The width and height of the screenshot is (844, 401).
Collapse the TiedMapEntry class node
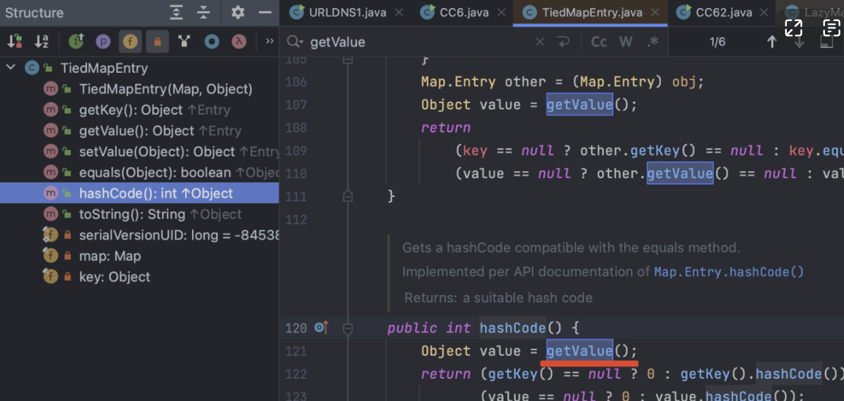11,67
